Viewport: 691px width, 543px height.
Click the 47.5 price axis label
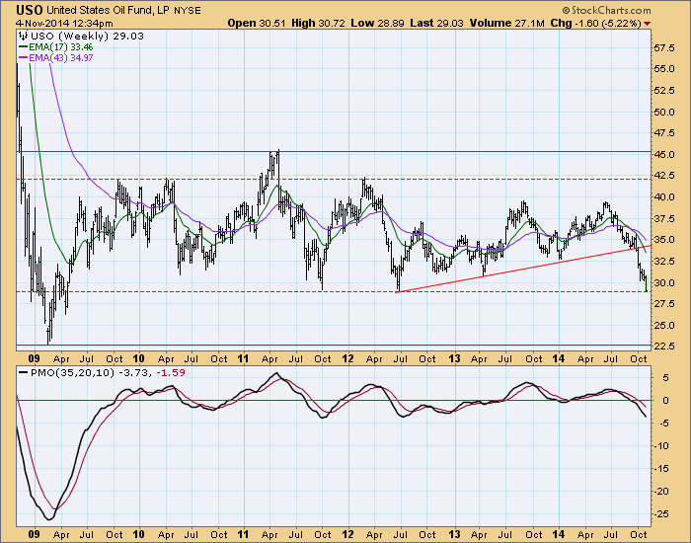tap(664, 133)
